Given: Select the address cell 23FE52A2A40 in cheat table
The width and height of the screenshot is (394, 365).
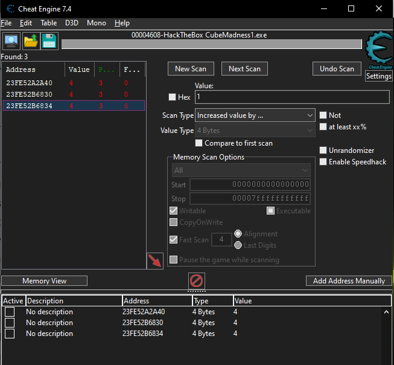Looking at the screenshot, I should (144, 312).
